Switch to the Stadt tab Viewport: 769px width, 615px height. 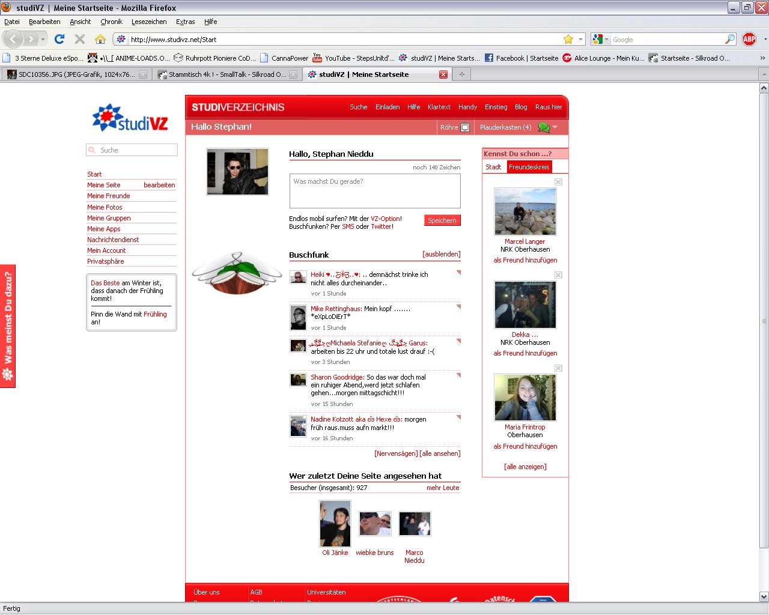493,167
